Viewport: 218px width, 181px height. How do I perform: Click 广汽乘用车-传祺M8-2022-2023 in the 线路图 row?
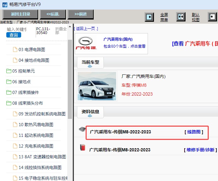(x=121, y=132)
